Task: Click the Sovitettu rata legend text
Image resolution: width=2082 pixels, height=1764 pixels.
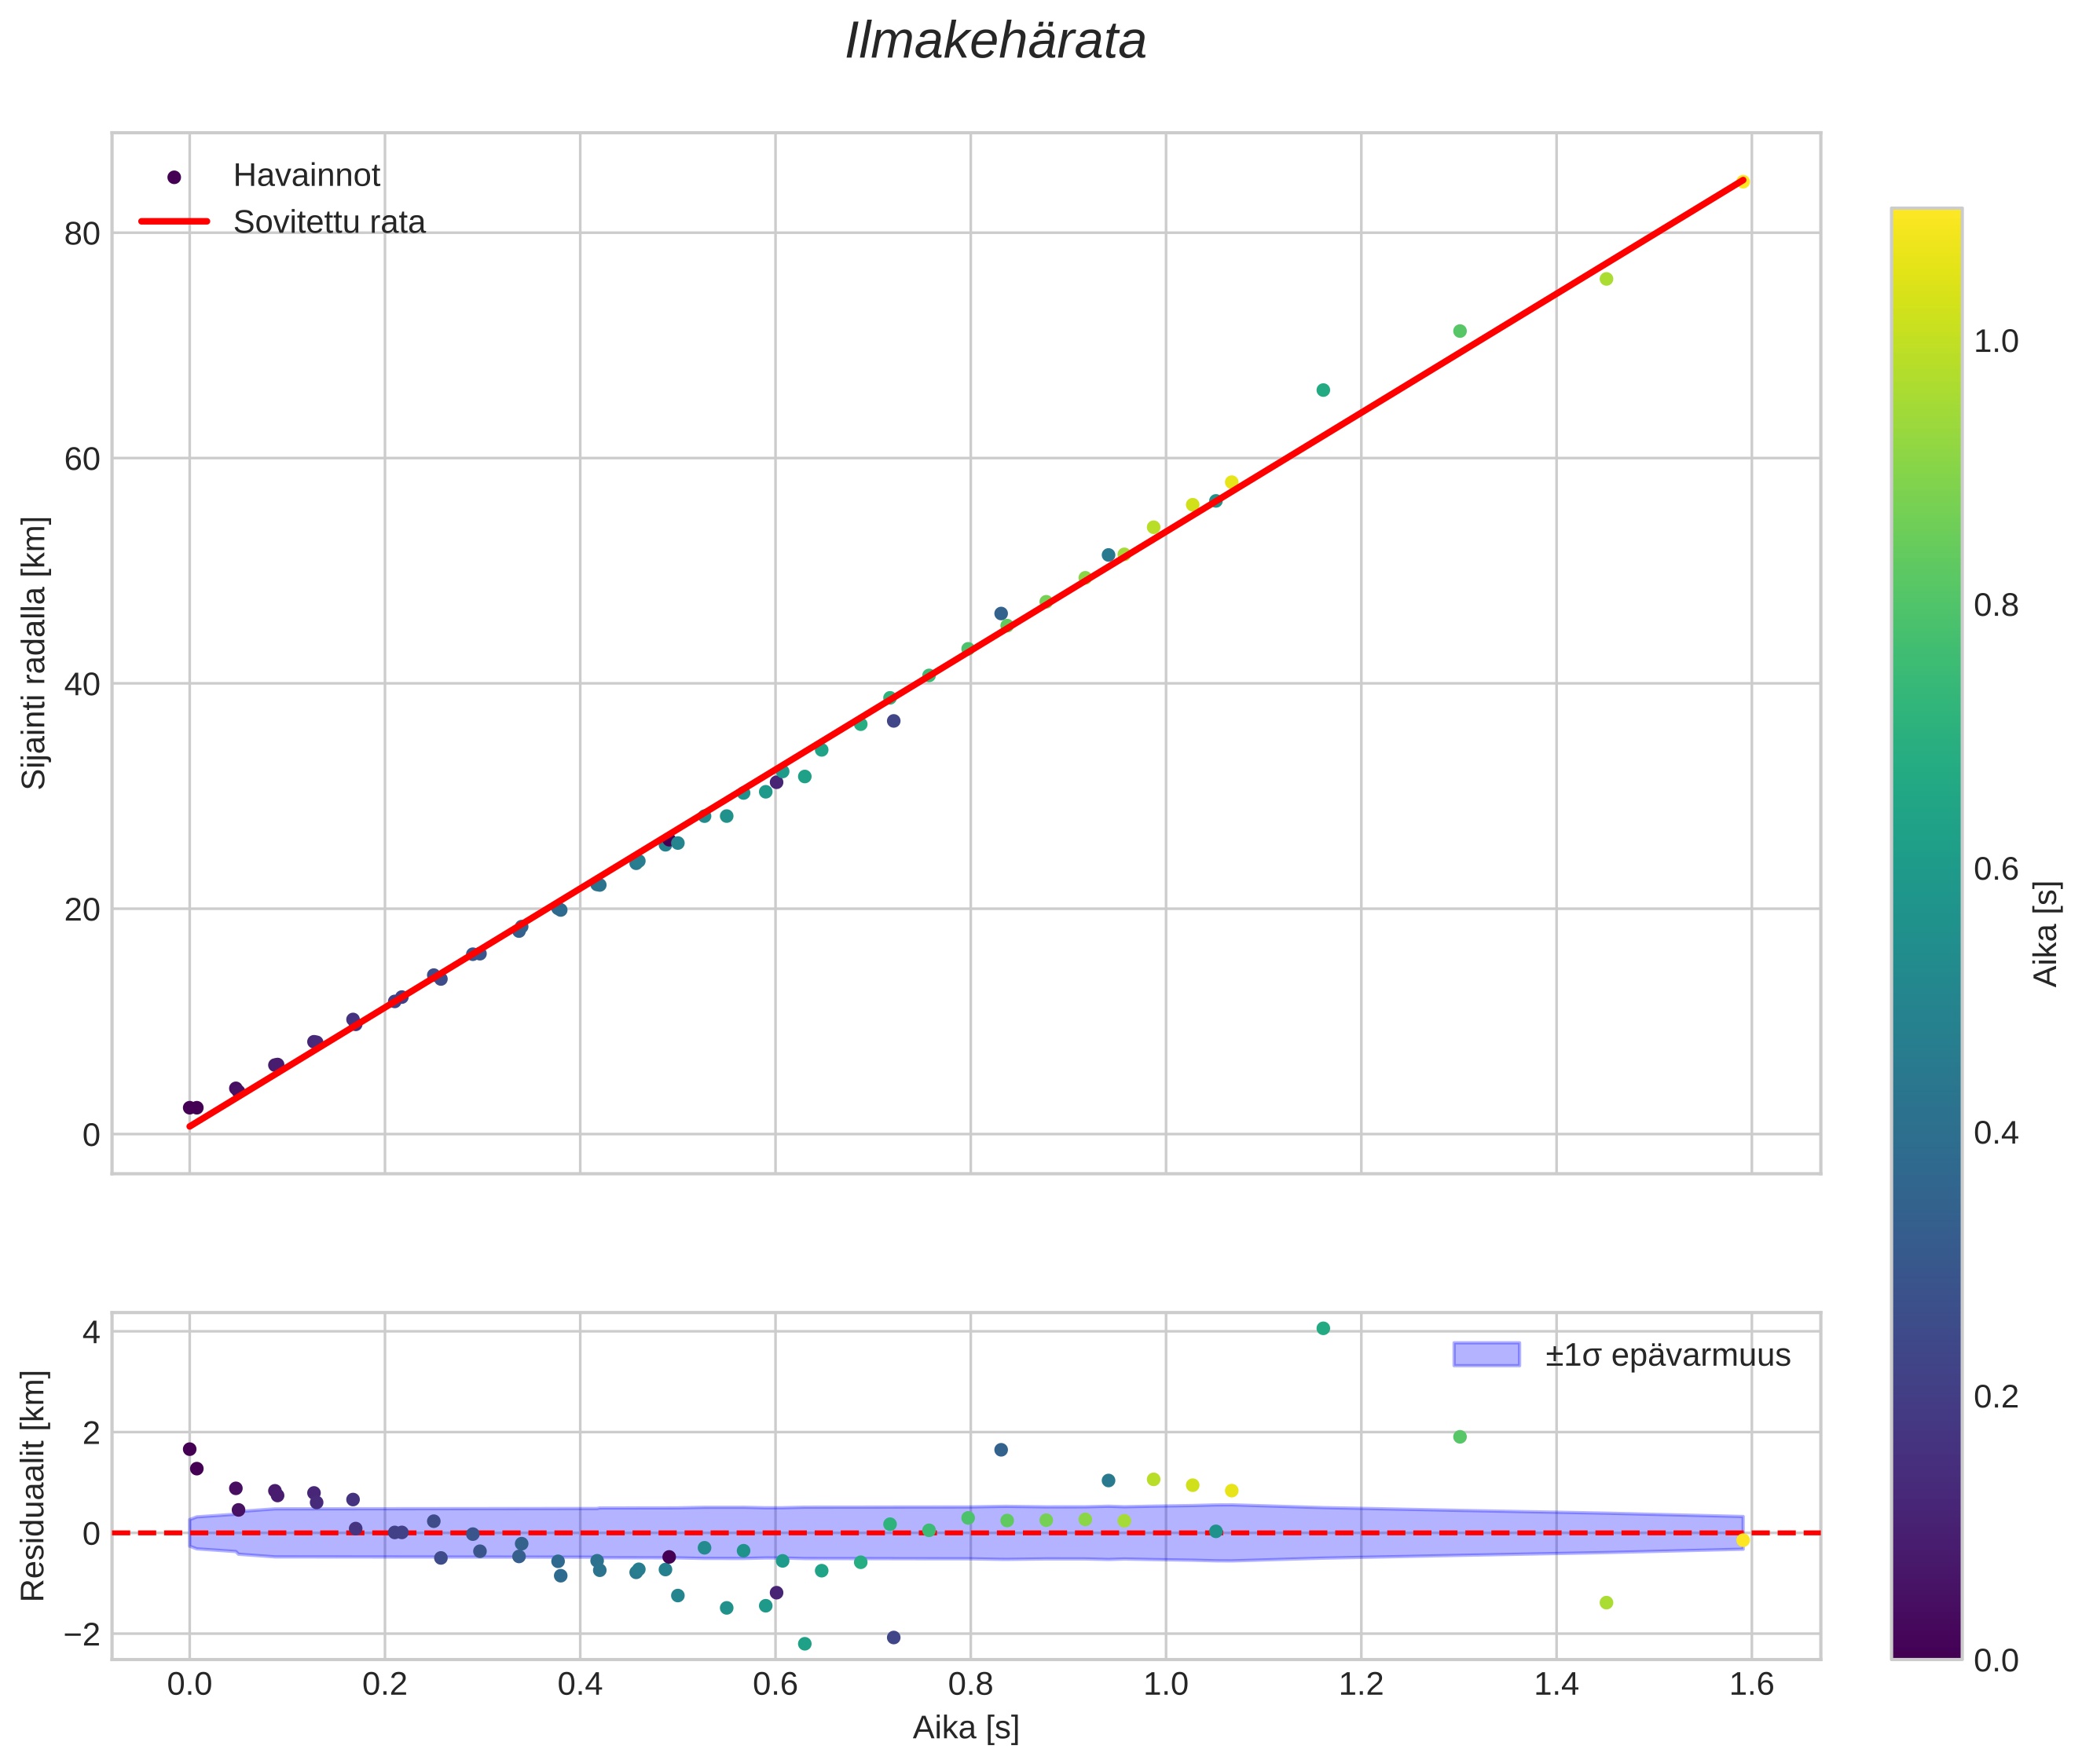Action: (329, 222)
